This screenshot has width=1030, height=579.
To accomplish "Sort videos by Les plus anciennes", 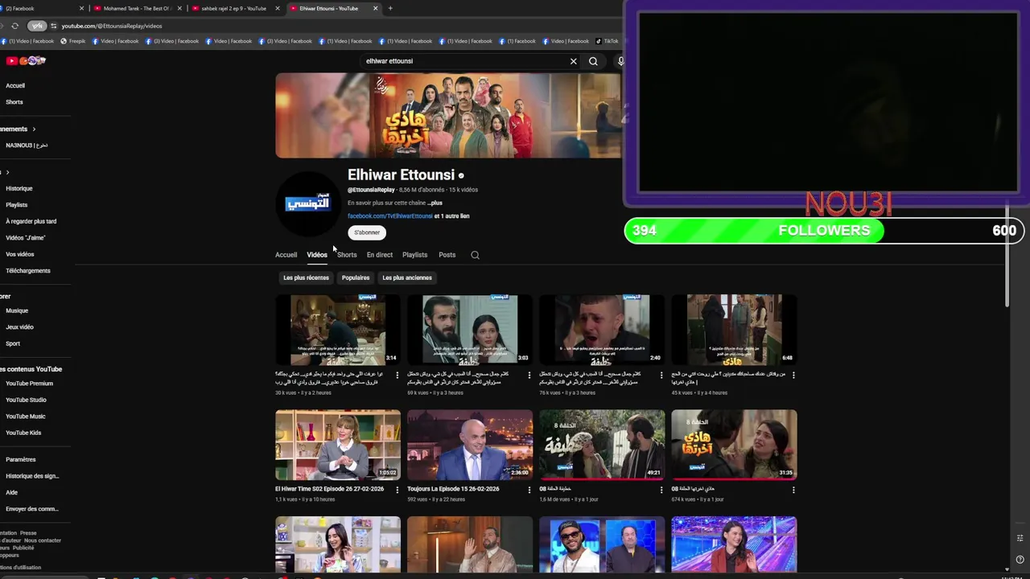I will point(407,277).
